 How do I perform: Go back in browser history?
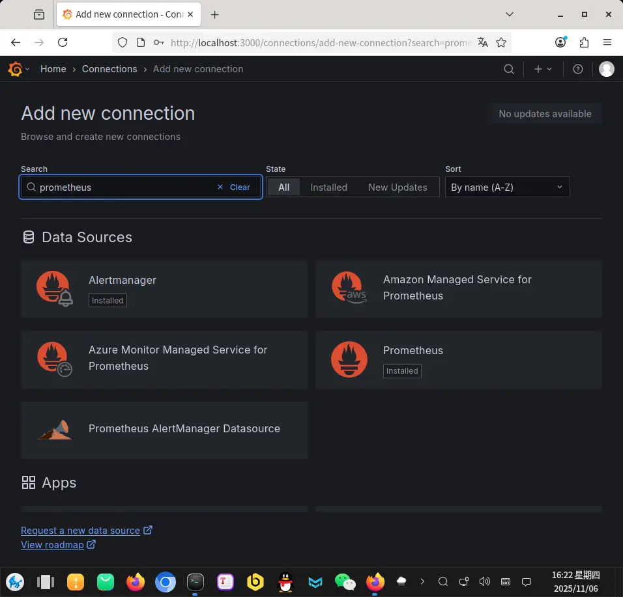pos(16,42)
